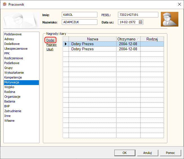Screen dimensions: 184x159
Task: Click date 2004-12-08 in unselected second row
Action: (x=128, y=49)
